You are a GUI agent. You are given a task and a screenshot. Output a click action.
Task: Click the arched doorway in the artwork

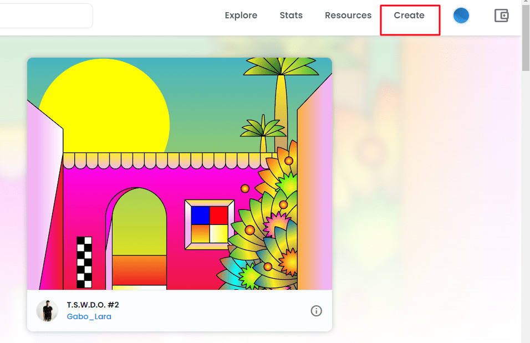[x=139, y=238]
